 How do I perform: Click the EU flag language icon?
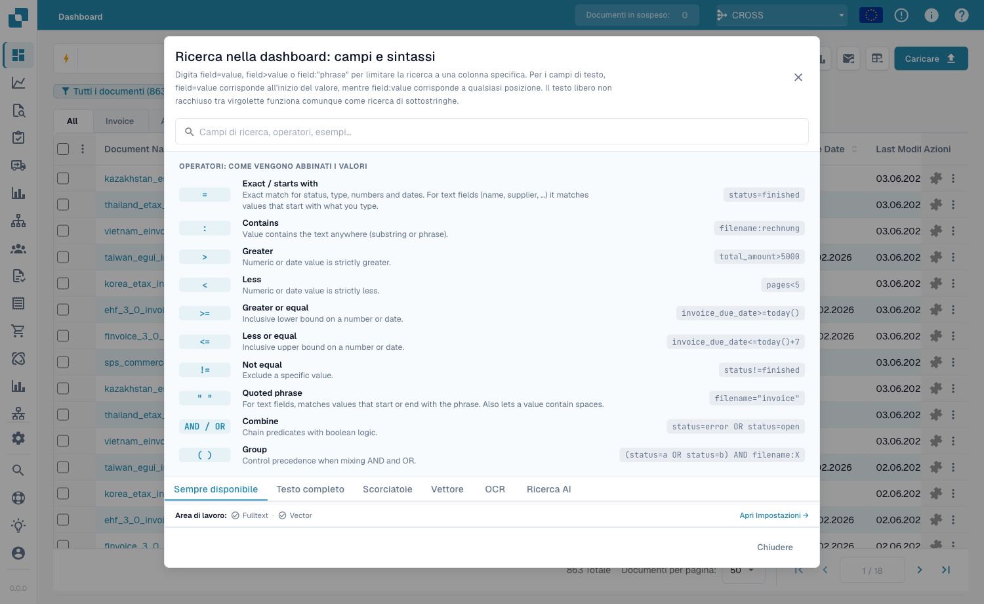pyautogui.click(x=871, y=15)
